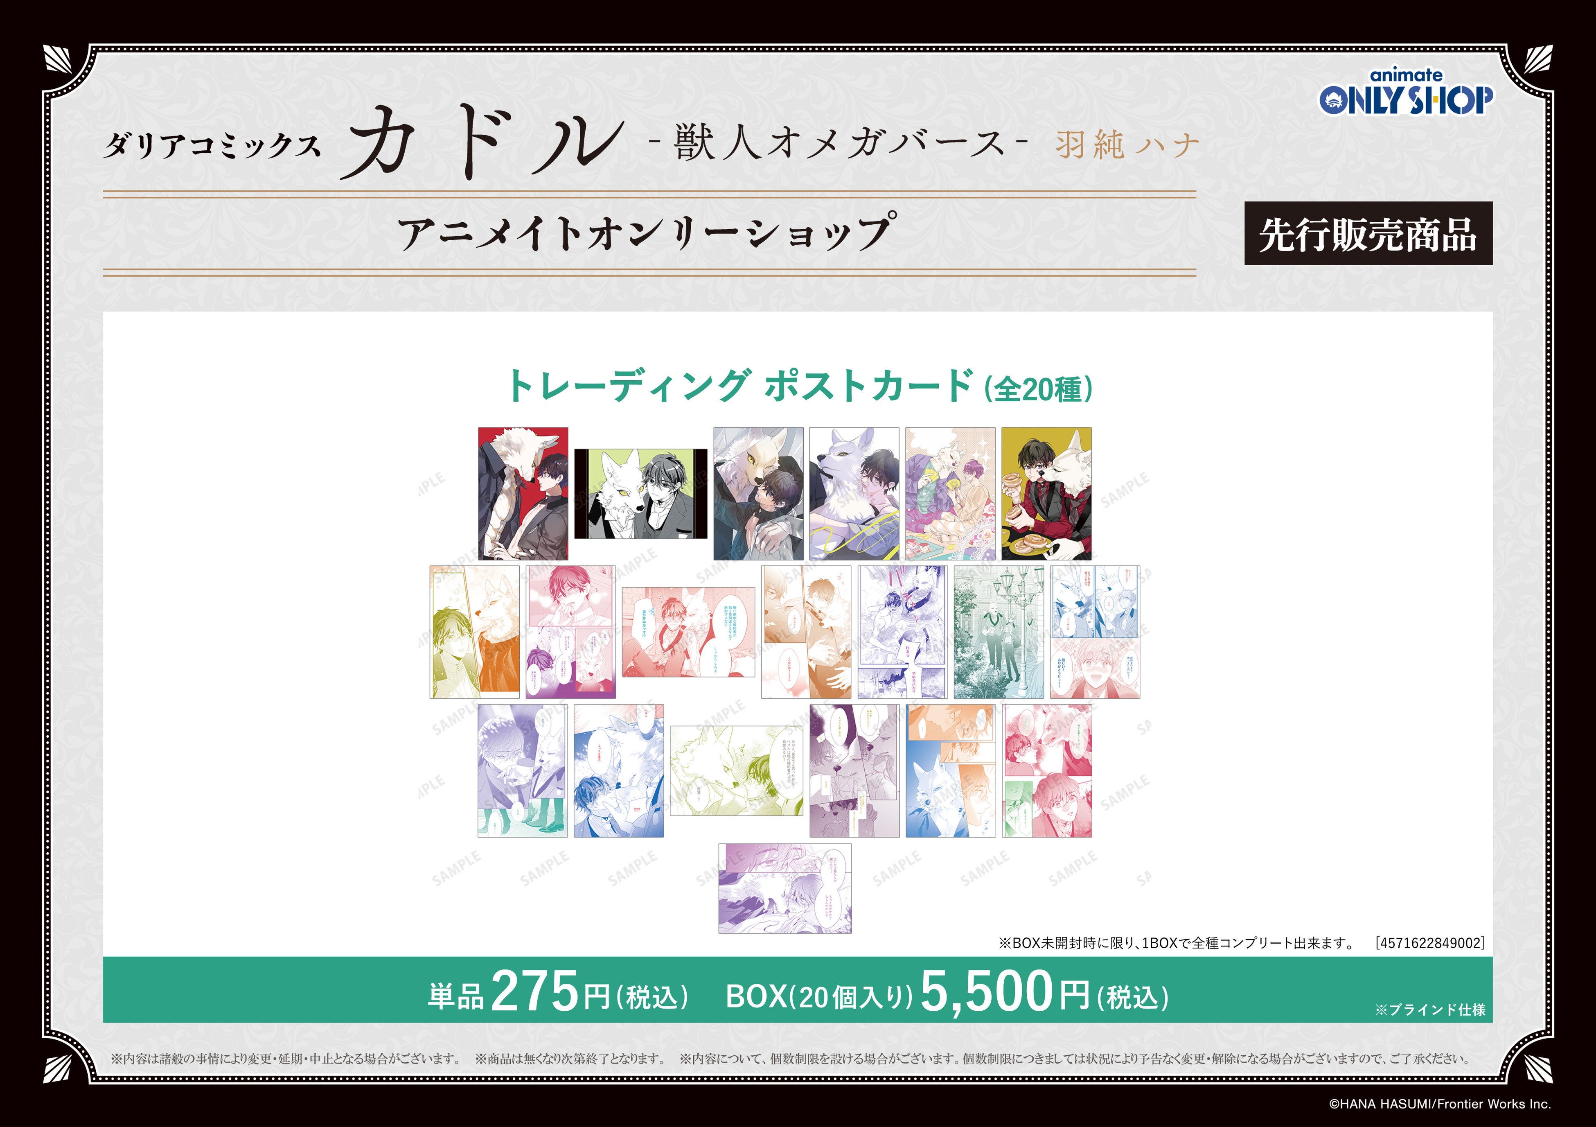
Task: Select the horizontal black-and-green postcard
Action: pyautogui.click(x=640, y=494)
